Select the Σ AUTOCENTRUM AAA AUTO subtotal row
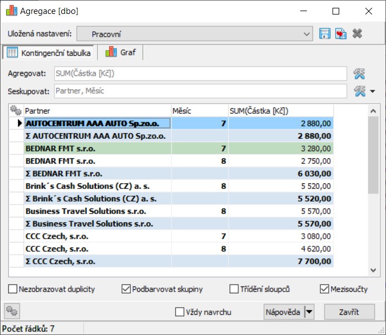The image size is (386, 335). tap(179, 135)
